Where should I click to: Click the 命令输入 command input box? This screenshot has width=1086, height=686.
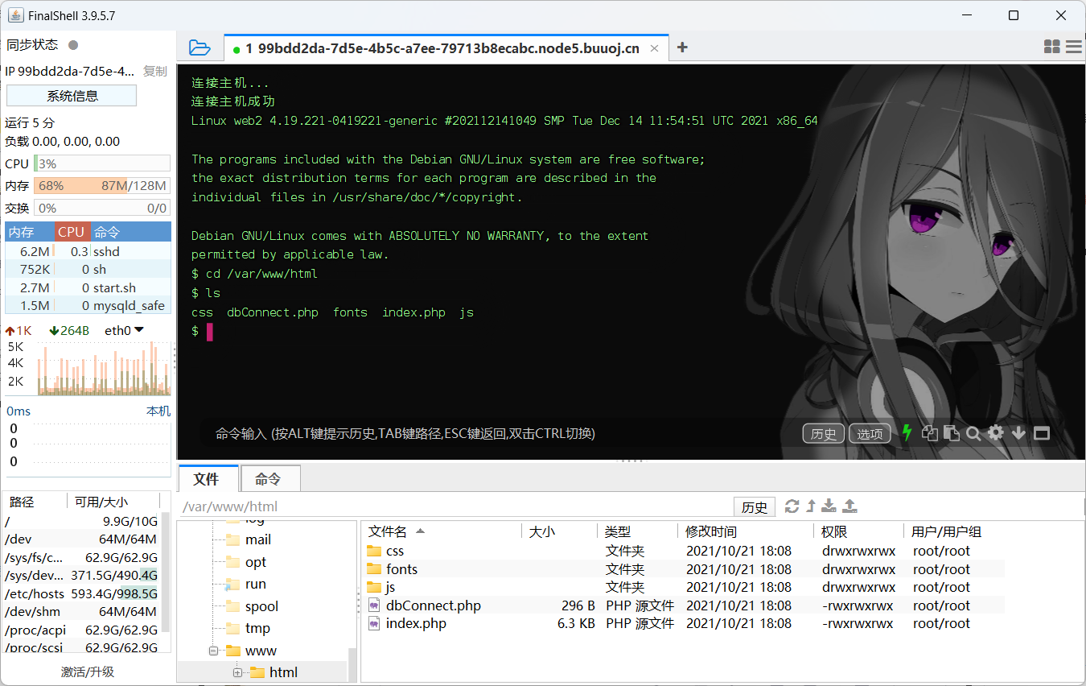tap(499, 433)
